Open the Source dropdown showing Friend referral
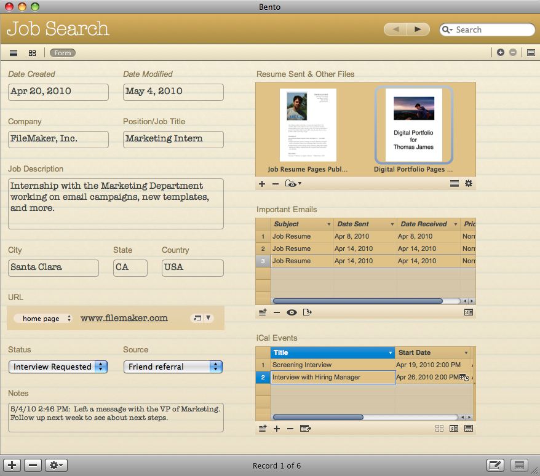Viewport: 540px width, 476px height. pos(173,367)
